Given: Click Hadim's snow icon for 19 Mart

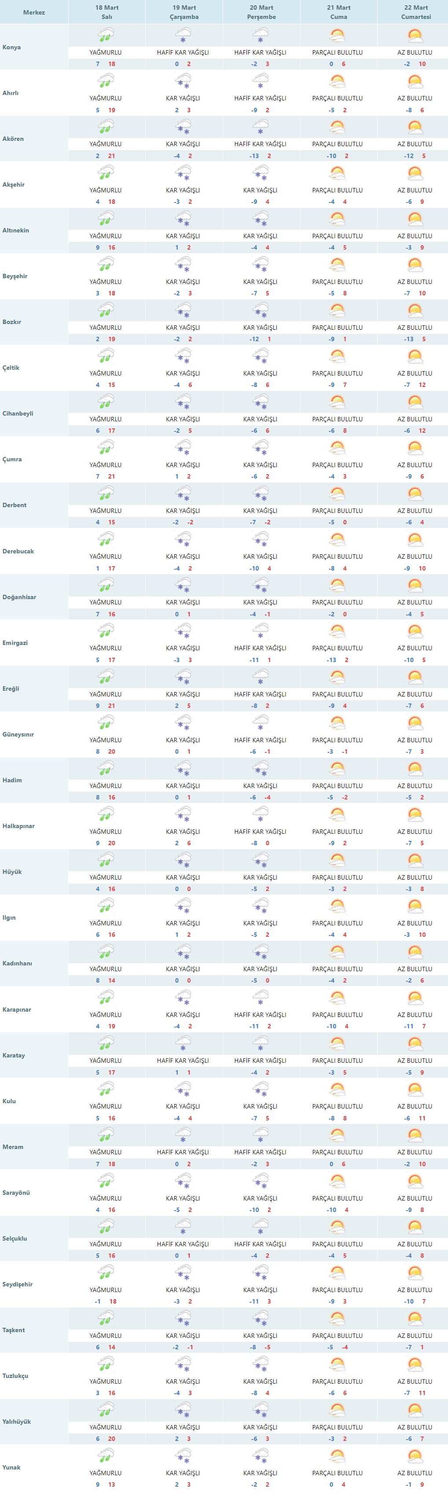Looking at the screenshot, I should coord(183,769).
